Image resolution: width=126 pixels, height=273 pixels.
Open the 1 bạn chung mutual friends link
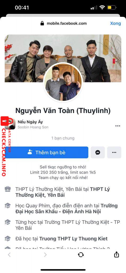pyautogui.click(x=63, y=138)
